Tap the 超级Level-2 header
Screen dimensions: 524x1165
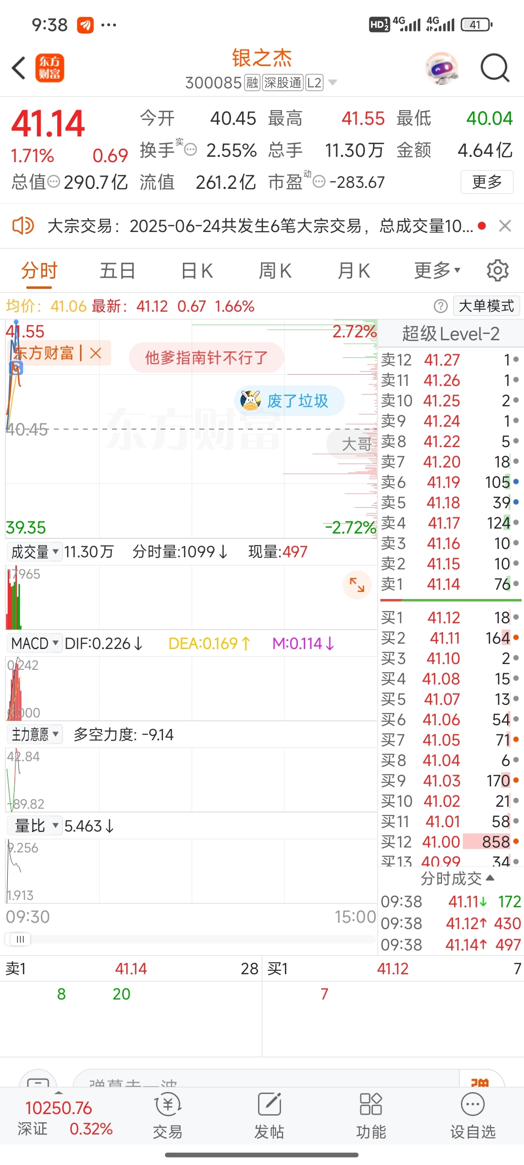451,334
